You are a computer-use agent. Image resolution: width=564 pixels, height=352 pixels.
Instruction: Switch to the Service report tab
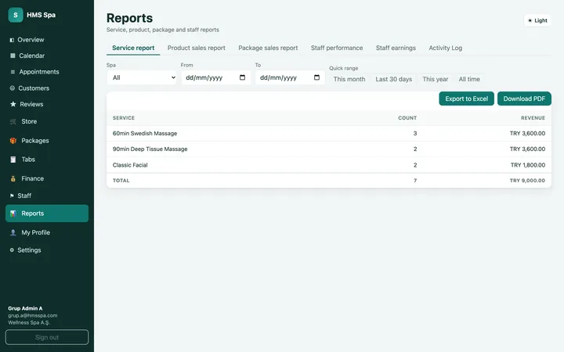pos(133,48)
